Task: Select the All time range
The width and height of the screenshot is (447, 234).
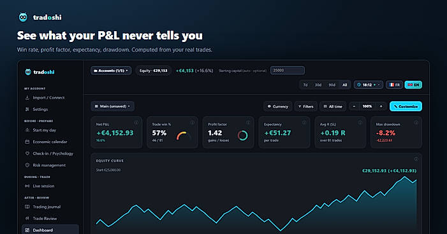Action: click(x=345, y=85)
